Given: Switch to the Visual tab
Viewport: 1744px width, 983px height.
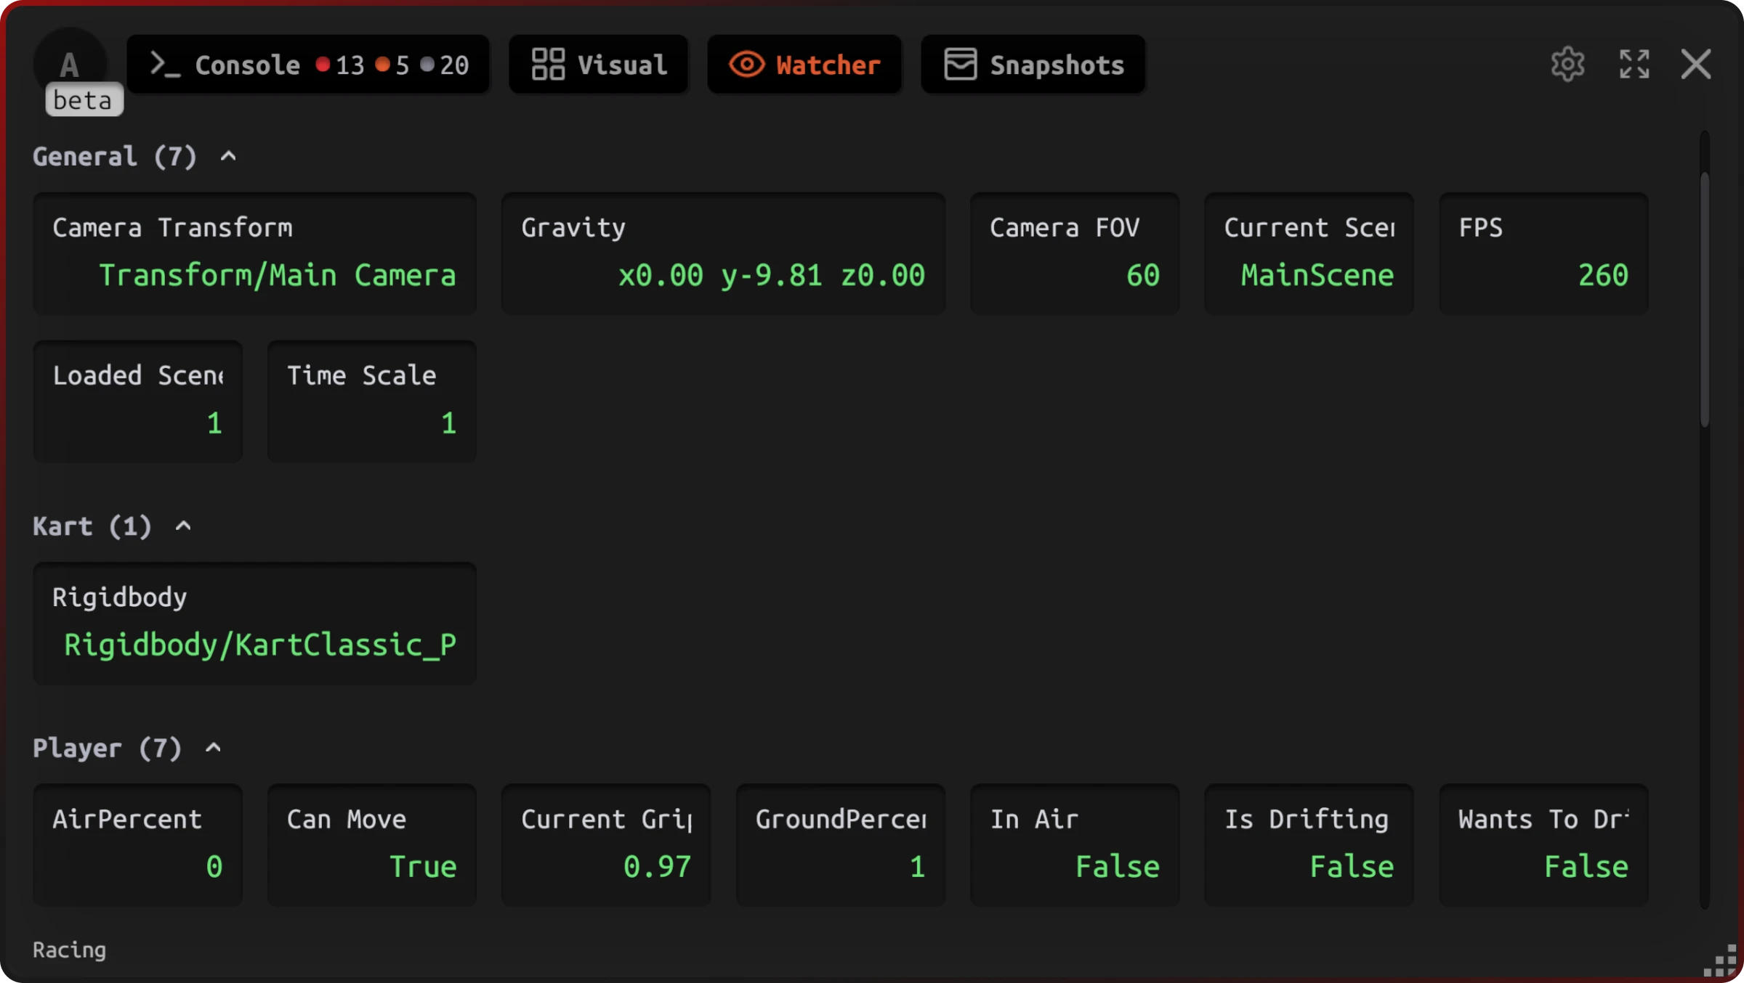Looking at the screenshot, I should tap(598, 65).
